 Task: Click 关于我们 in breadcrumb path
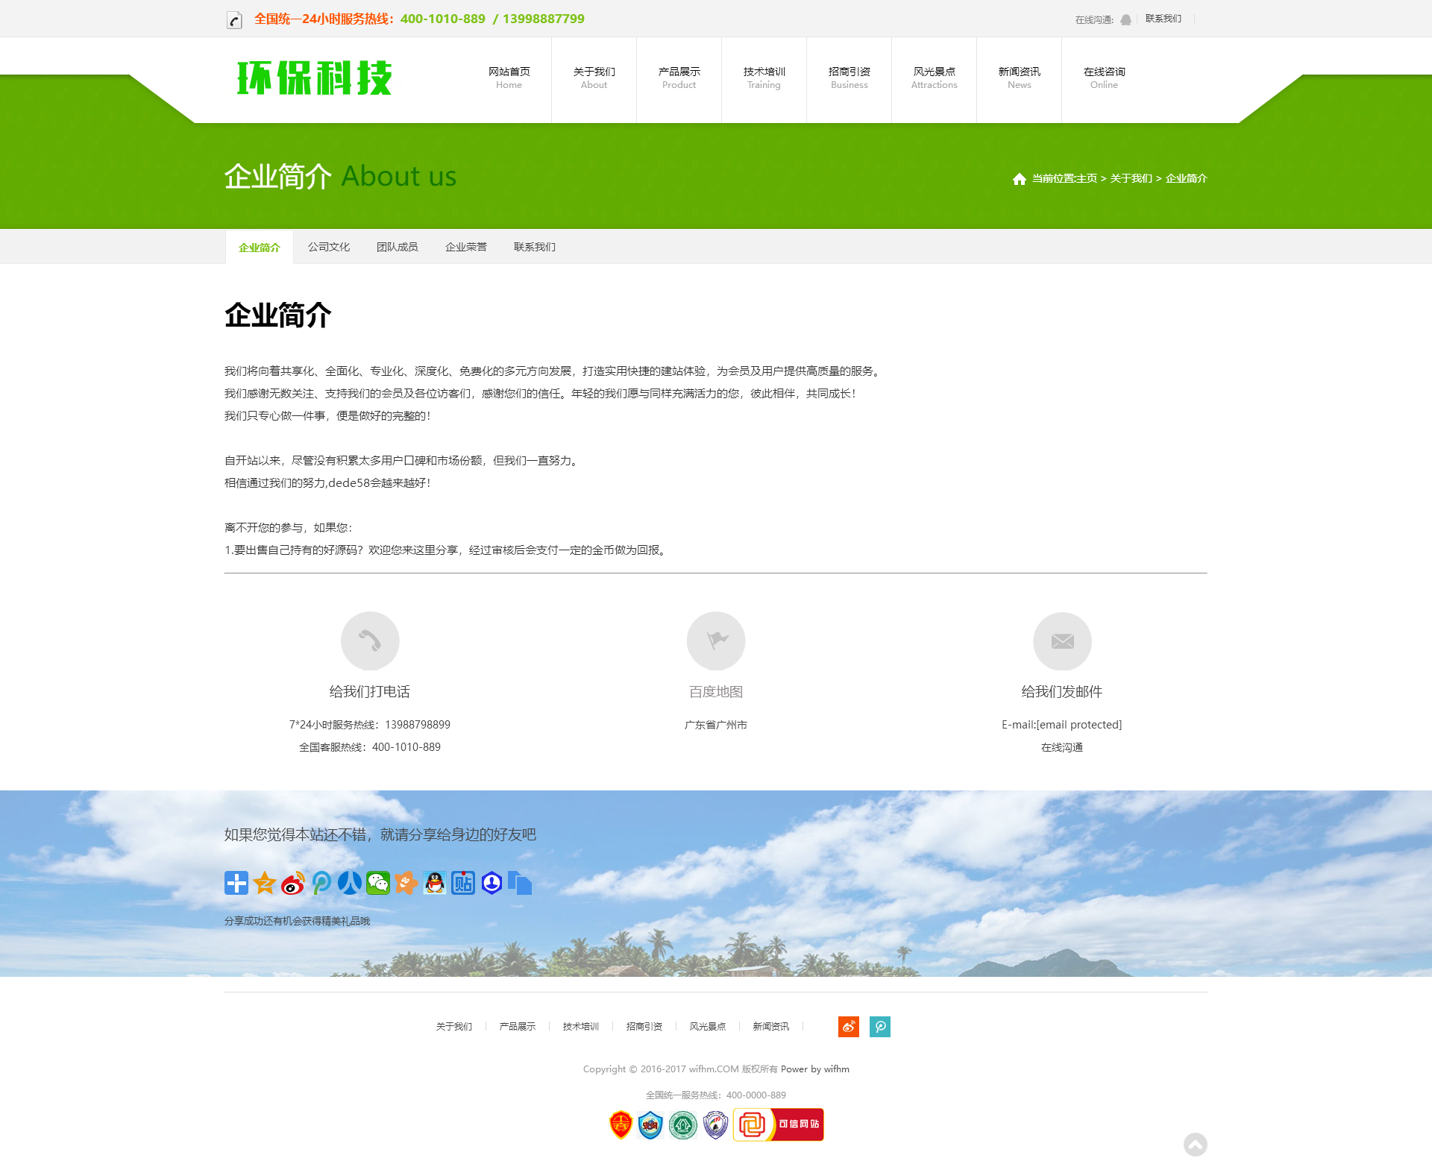pyautogui.click(x=1131, y=178)
